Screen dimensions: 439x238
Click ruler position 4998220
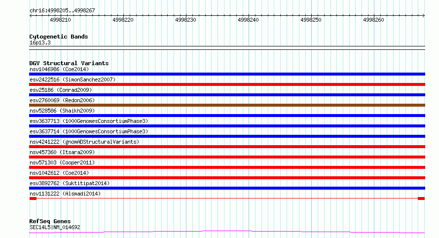(x=123, y=20)
